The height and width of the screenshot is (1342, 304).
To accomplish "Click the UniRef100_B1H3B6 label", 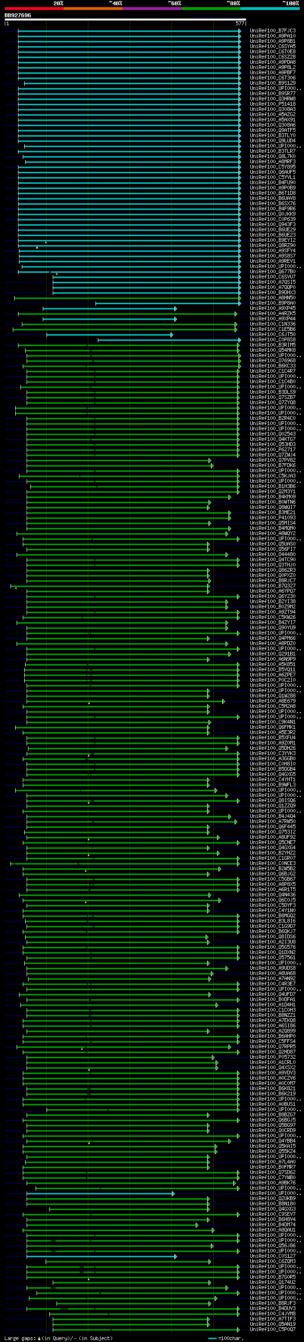I will coord(272,486).
